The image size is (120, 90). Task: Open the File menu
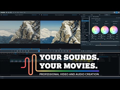(13, 12)
